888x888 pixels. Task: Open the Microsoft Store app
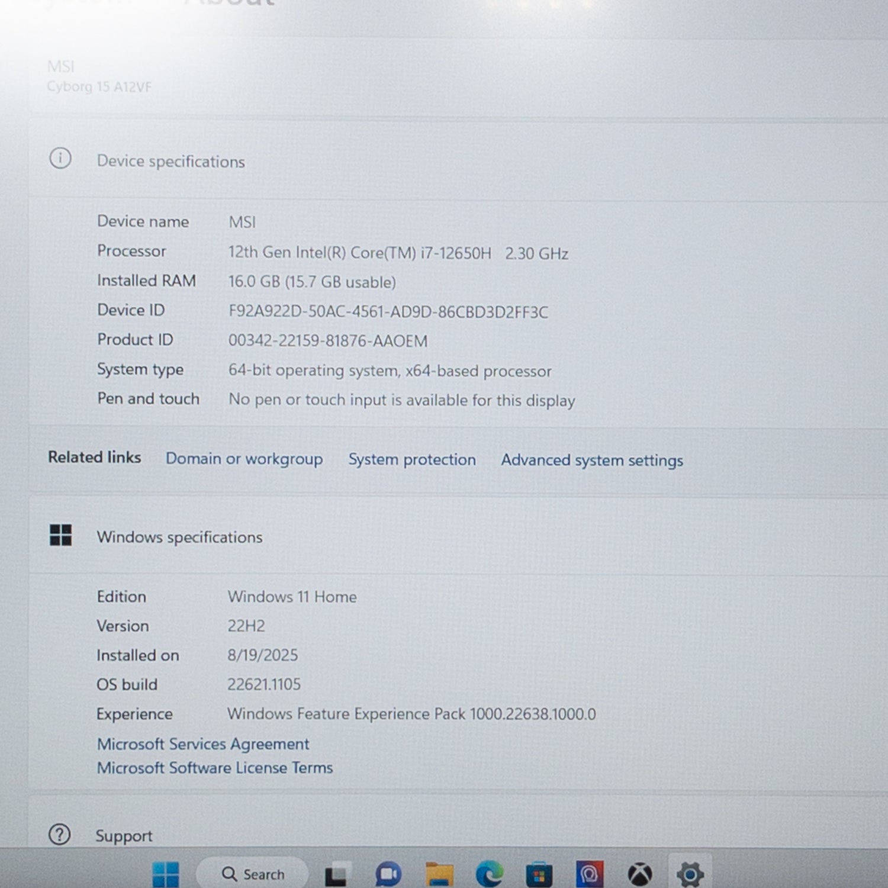click(539, 874)
